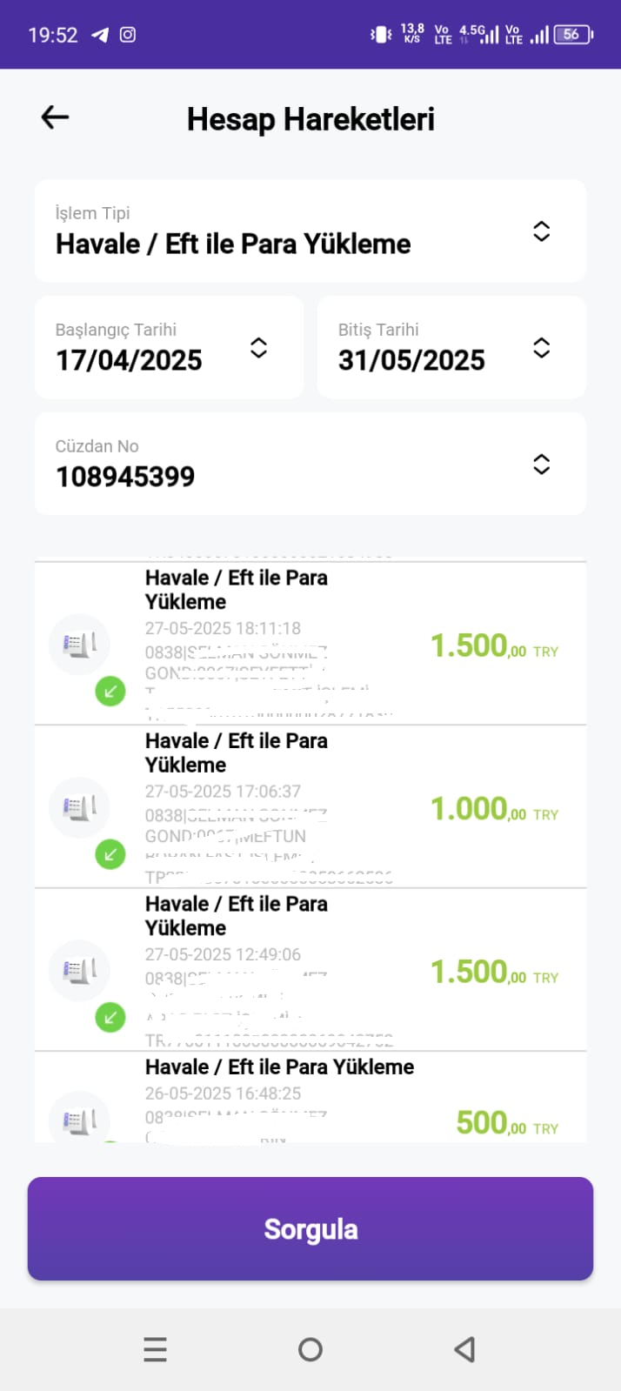Screen dimensions: 621x1391
Task: Tap the battery indicator showing 56
Action: click(x=574, y=35)
